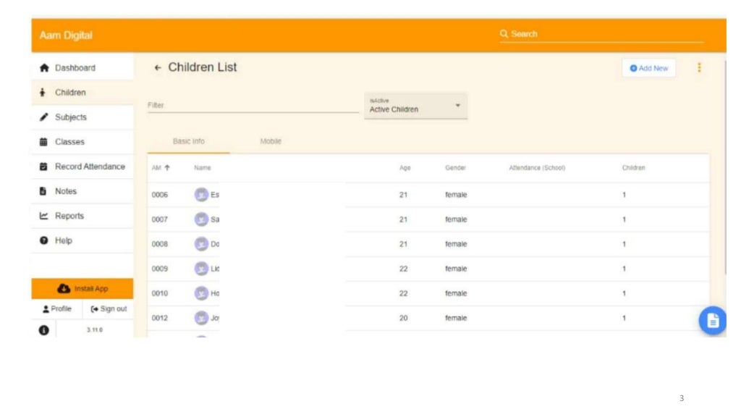741x417 pixels.
Task: Click avatar icon in row 0010
Action: pos(201,292)
